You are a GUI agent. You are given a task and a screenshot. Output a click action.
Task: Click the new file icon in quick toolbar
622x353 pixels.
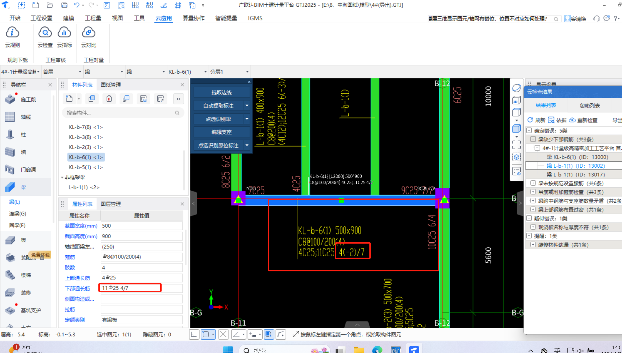[35, 5]
